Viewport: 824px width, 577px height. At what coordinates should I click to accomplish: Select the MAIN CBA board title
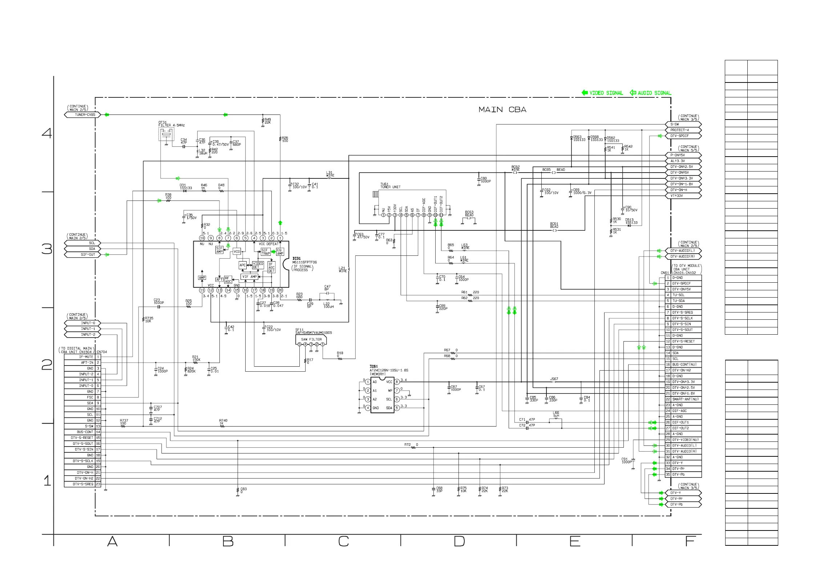(502, 110)
